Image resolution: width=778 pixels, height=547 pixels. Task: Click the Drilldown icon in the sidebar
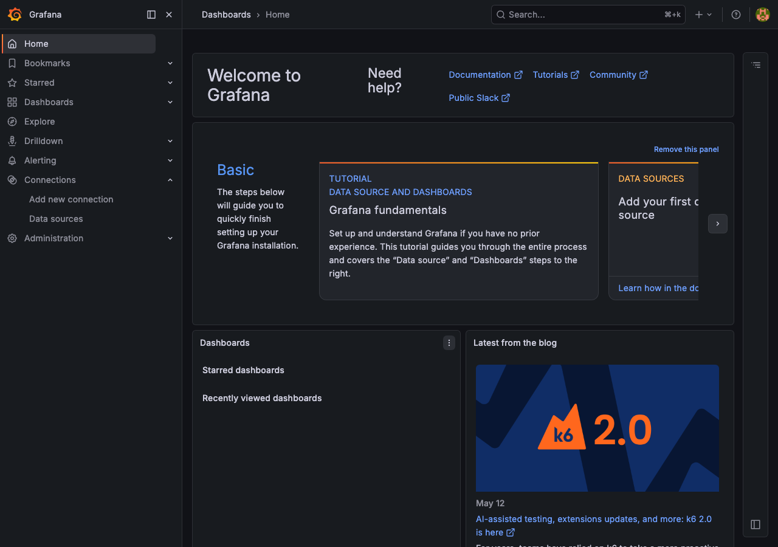click(x=12, y=141)
